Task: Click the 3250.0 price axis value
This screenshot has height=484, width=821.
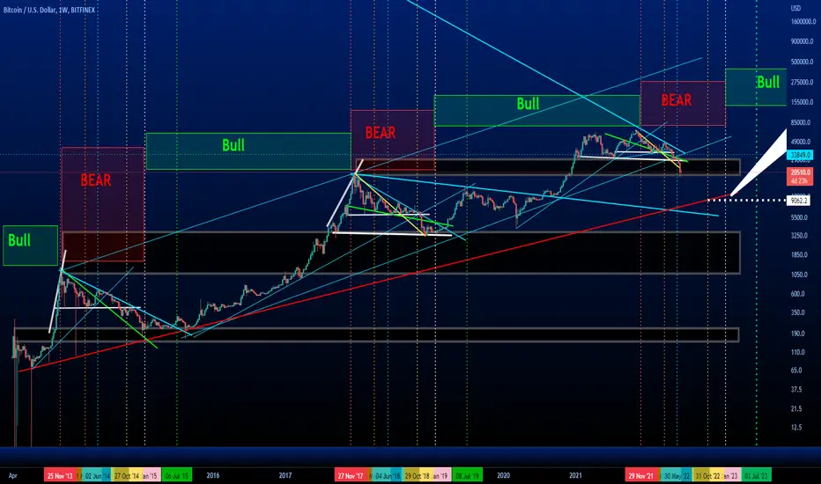Action: coord(800,236)
